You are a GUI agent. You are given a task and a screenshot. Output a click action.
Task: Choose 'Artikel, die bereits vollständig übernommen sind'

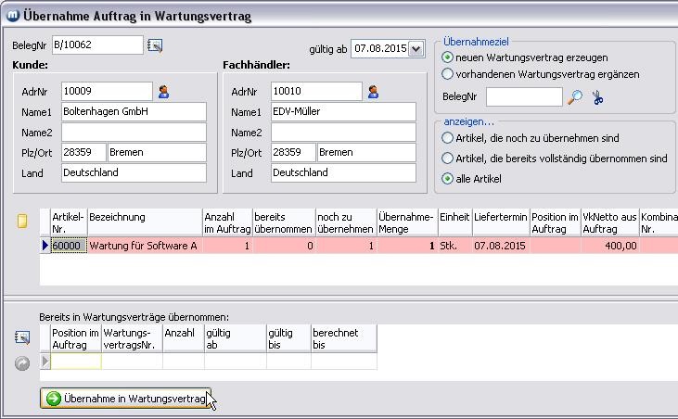pos(448,159)
